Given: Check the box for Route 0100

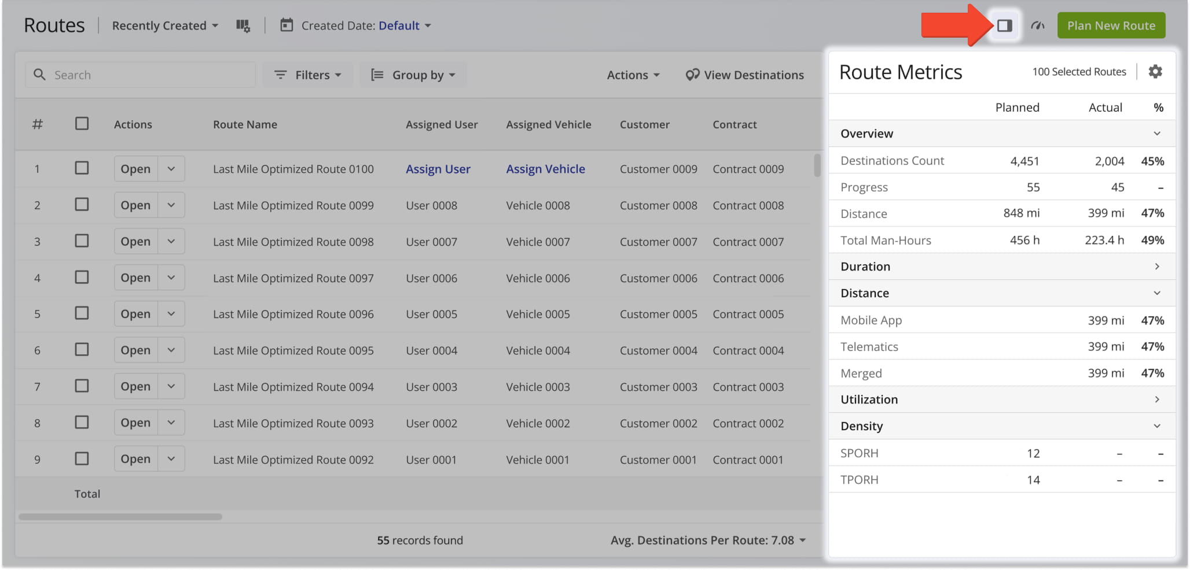Looking at the screenshot, I should (82, 168).
